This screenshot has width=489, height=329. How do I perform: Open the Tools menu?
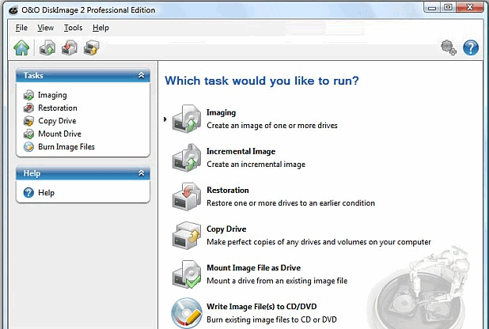click(x=74, y=28)
